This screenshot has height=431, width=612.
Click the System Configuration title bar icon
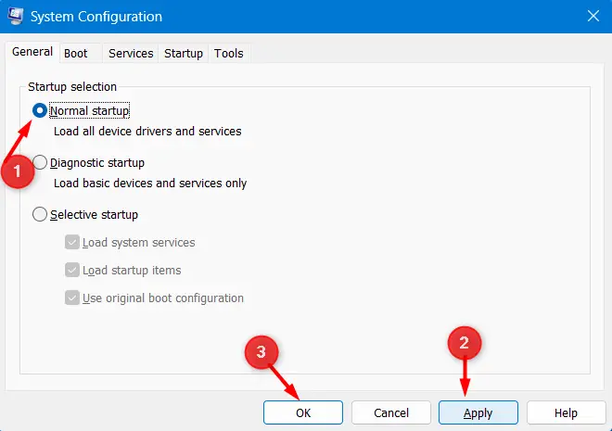(x=14, y=17)
